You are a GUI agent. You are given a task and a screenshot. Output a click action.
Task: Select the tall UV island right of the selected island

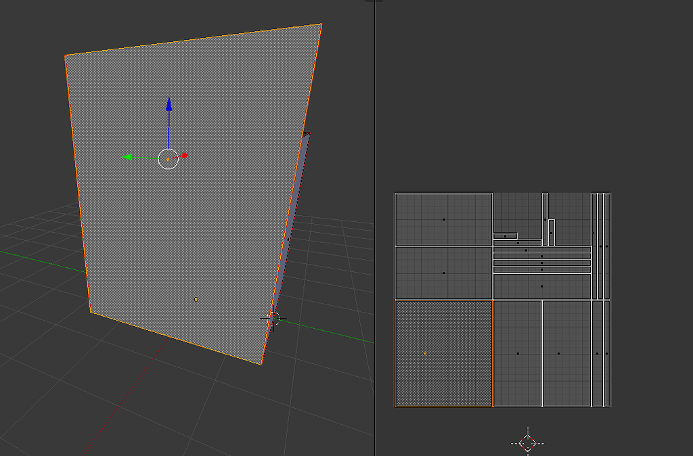(518, 353)
